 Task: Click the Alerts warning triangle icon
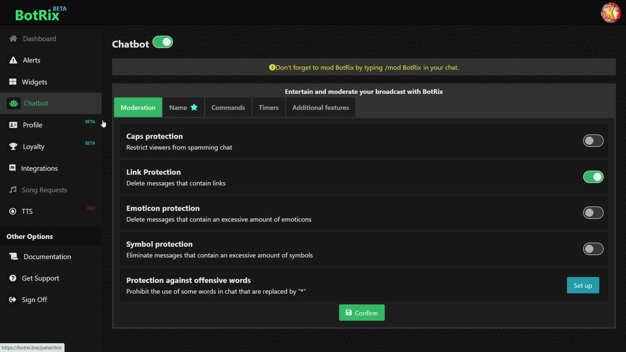pos(13,60)
